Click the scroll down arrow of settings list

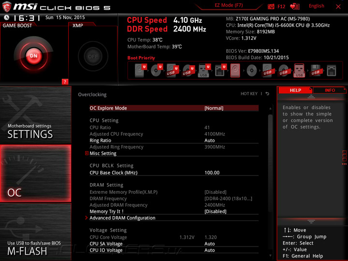pyautogui.click(x=270, y=256)
